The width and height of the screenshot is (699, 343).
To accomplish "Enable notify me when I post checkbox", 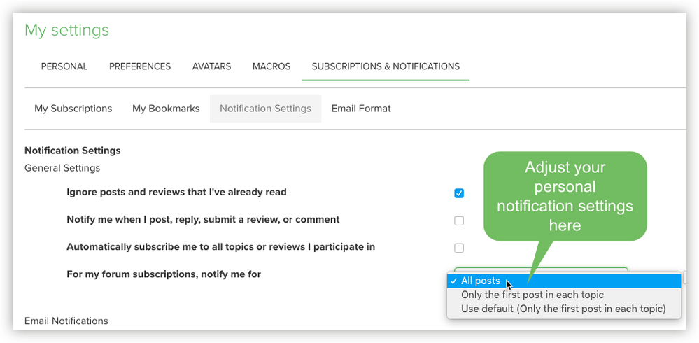I will [459, 220].
